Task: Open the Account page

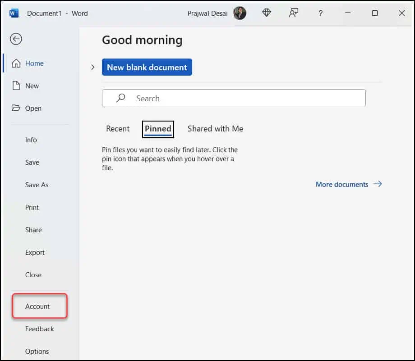Action: click(37, 307)
